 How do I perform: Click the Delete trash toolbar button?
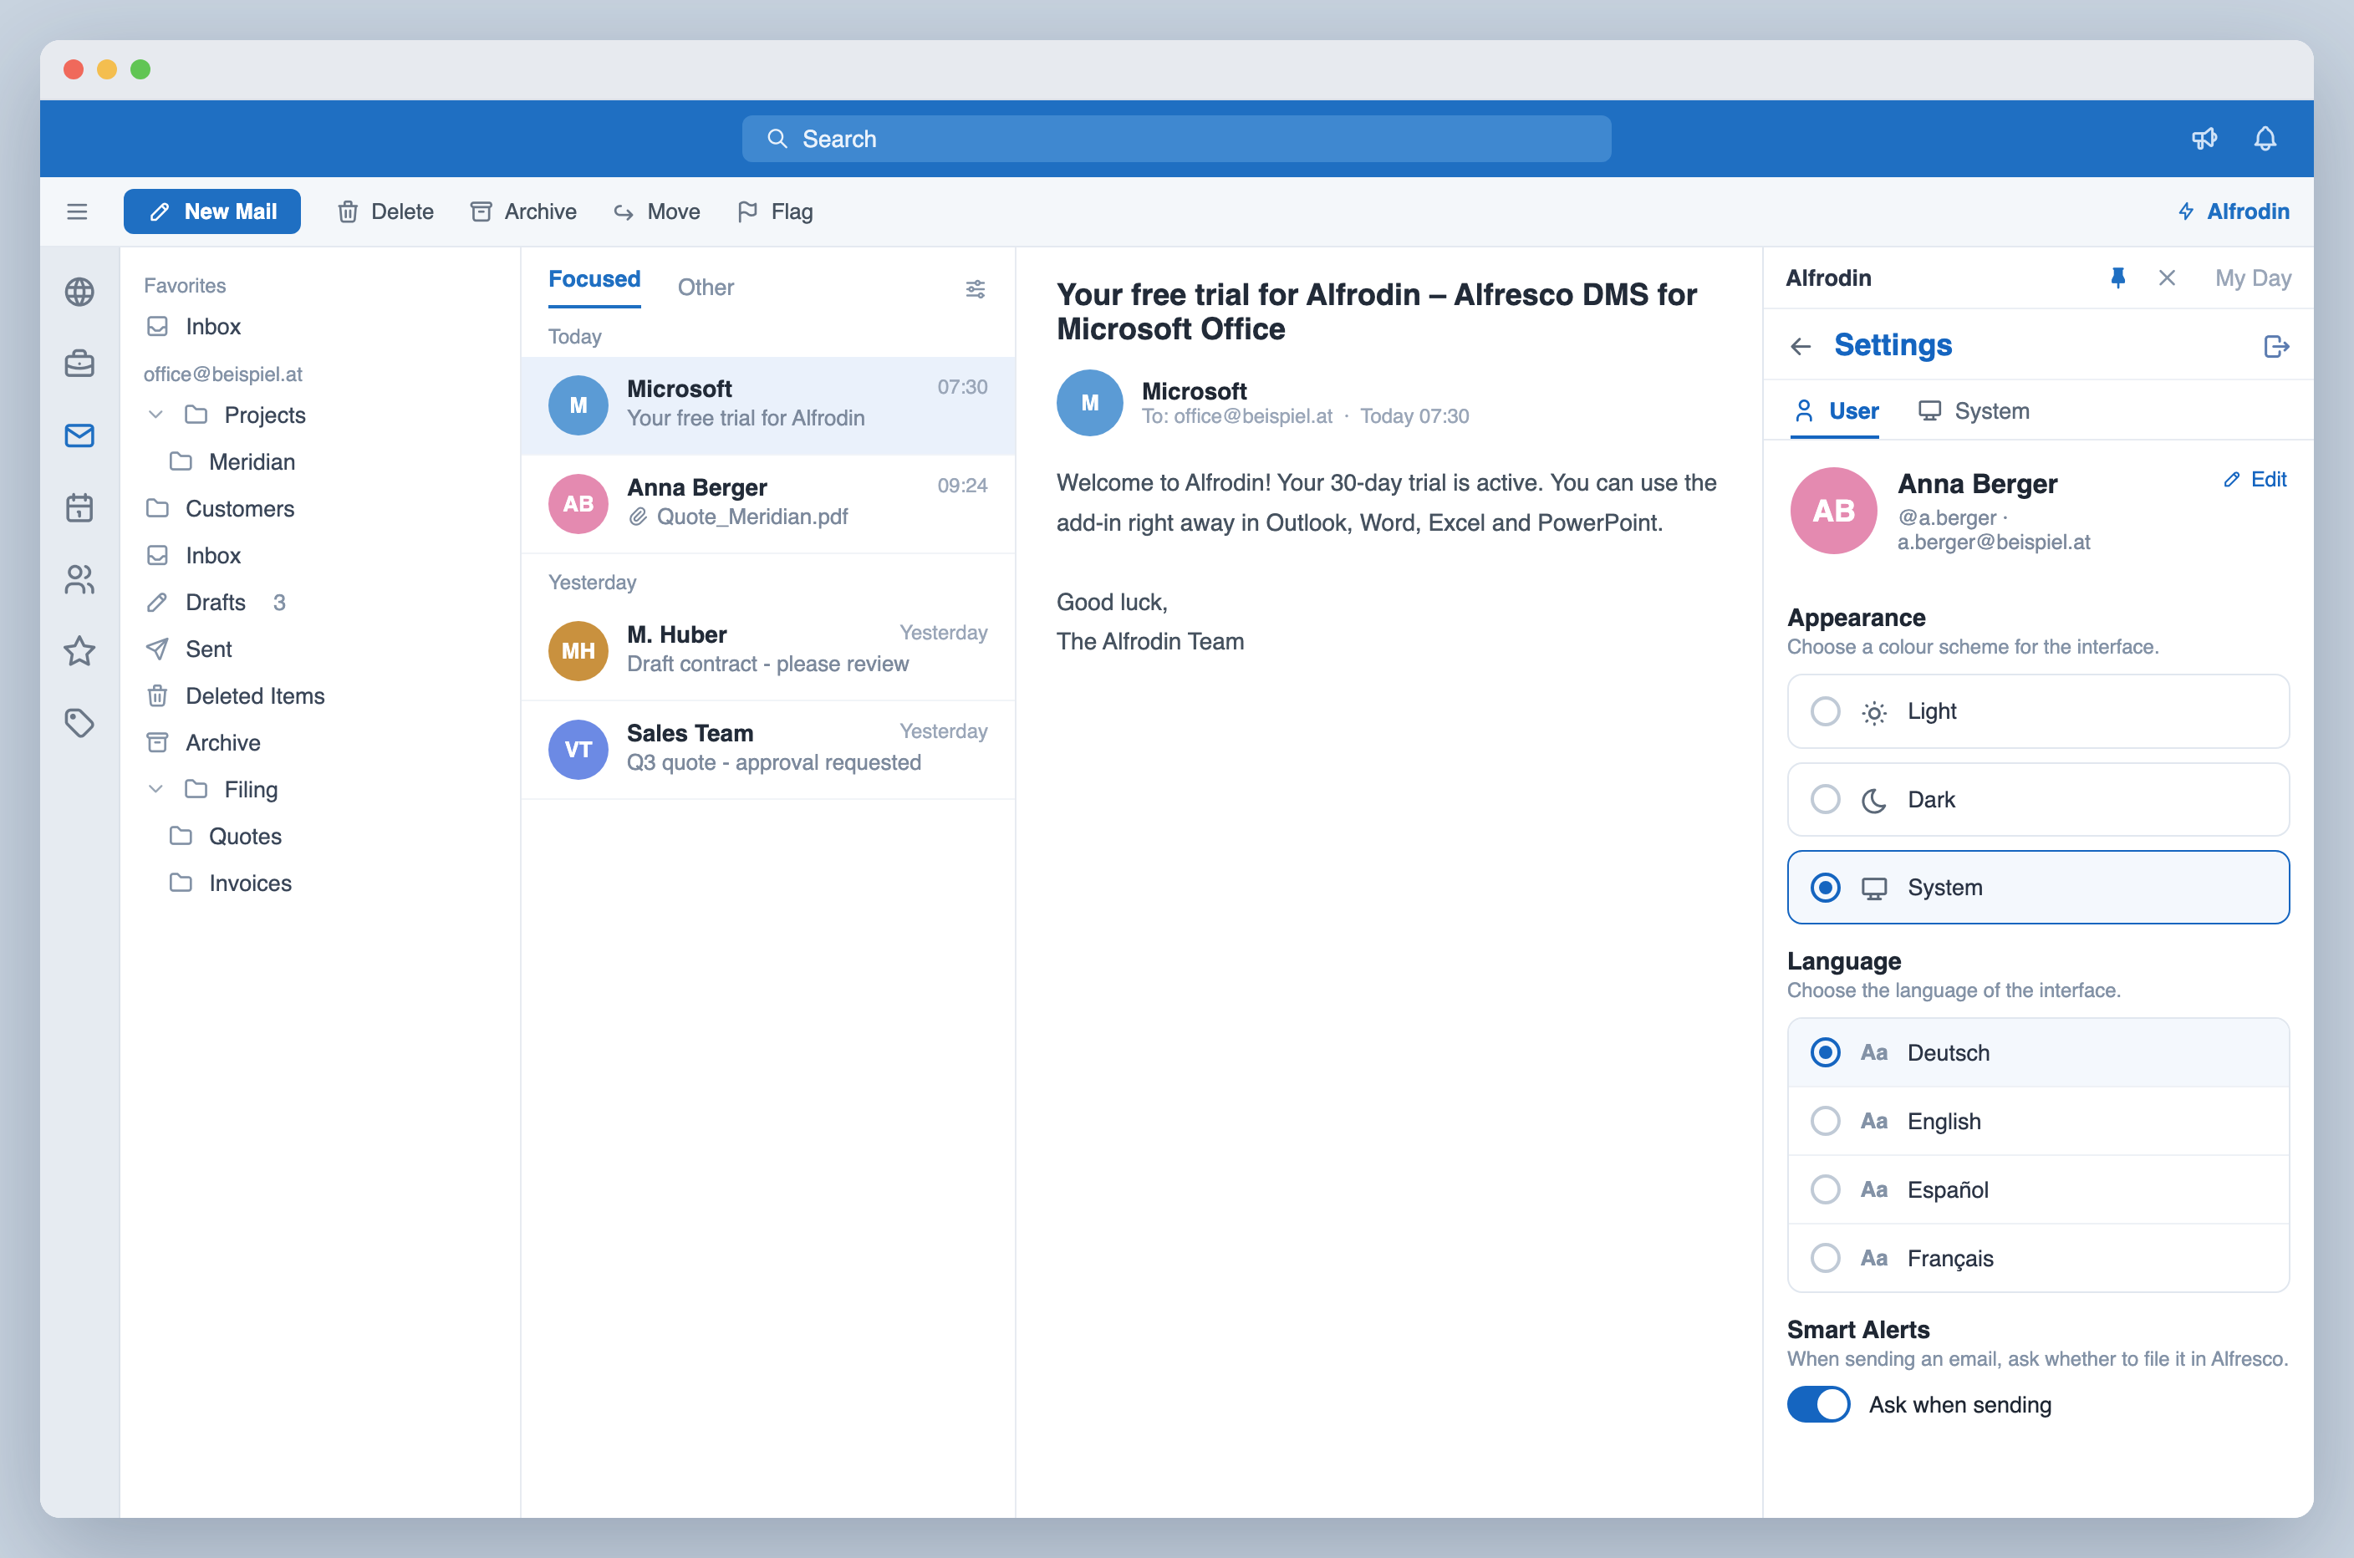[386, 211]
